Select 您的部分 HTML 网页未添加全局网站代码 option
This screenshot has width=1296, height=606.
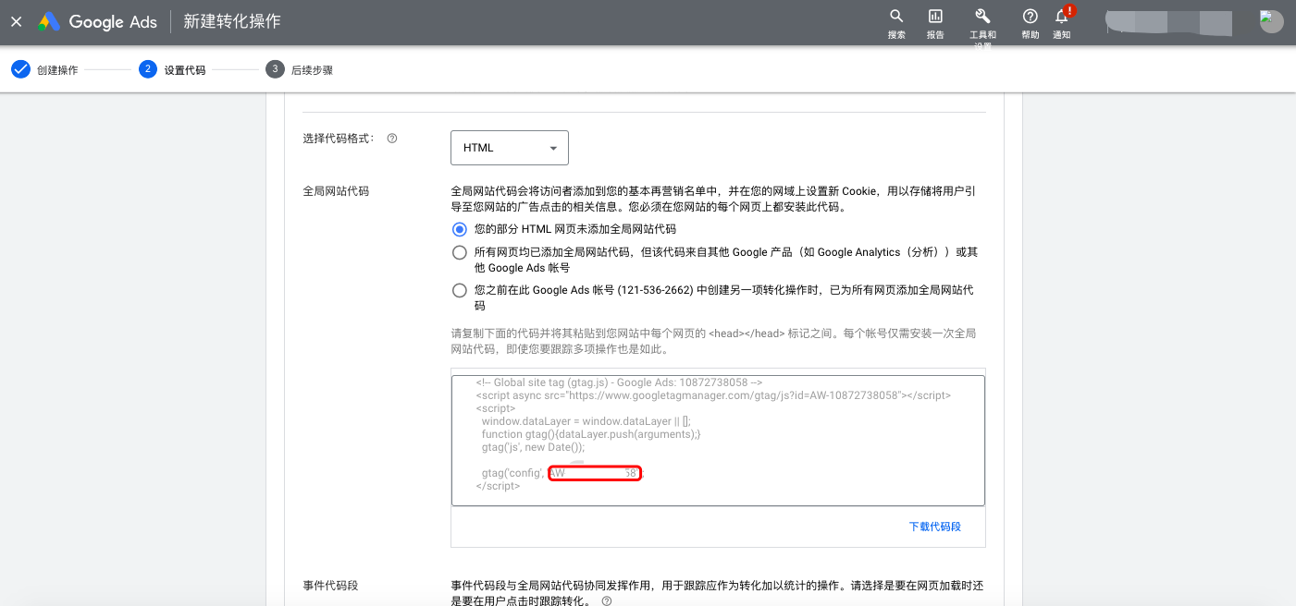tap(460, 229)
